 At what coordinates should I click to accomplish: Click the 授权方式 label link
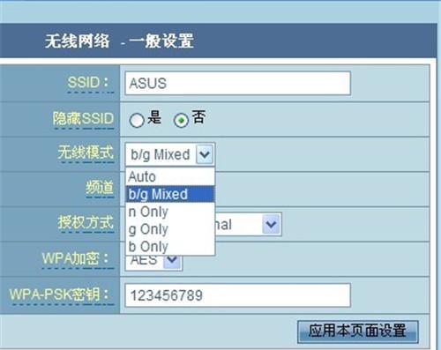86,223
